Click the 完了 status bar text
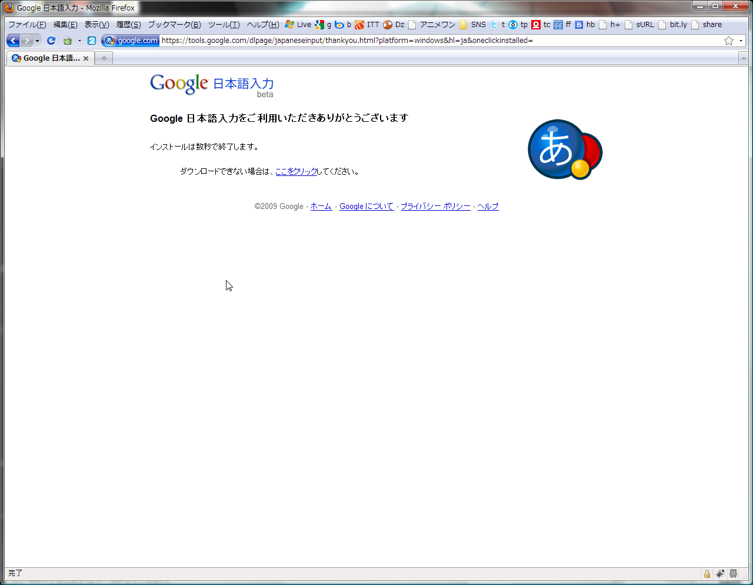Image resolution: width=753 pixels, height=585 pixels. pos(15,573)
